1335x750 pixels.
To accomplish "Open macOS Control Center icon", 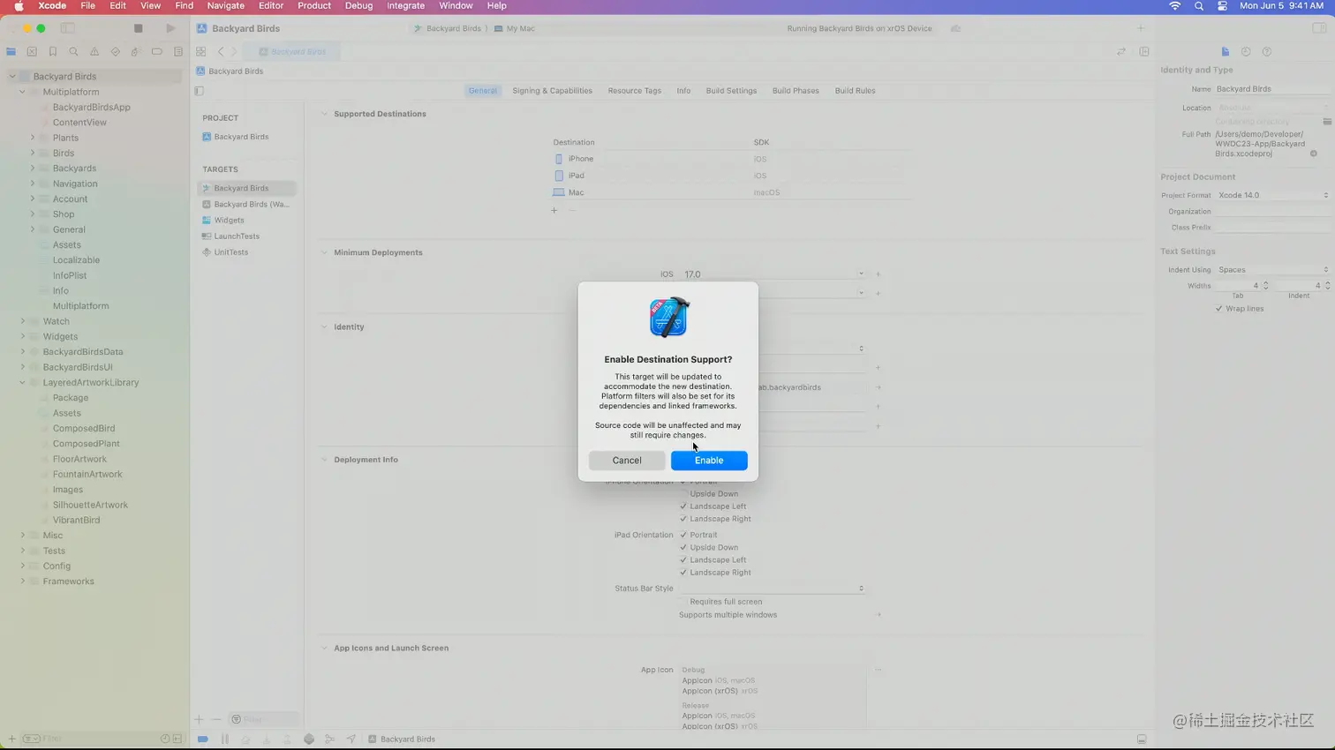I will (1222, 6).
